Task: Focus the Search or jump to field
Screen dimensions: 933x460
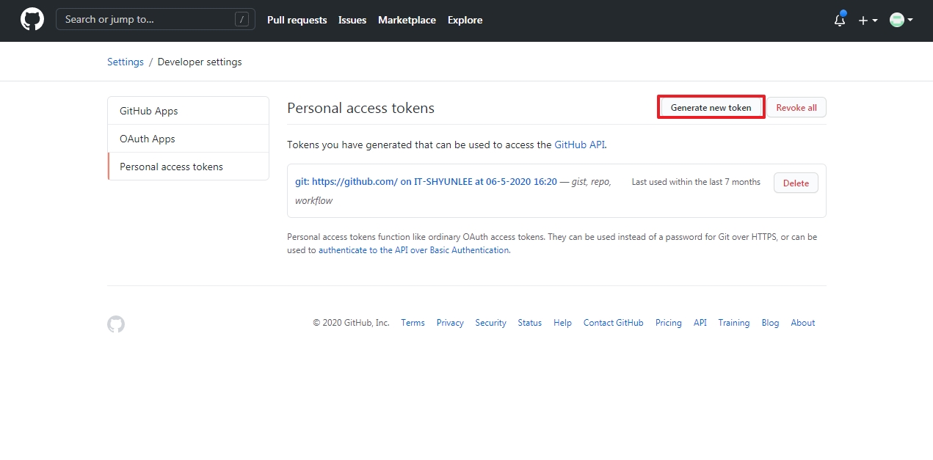Action: coord(156,20)
